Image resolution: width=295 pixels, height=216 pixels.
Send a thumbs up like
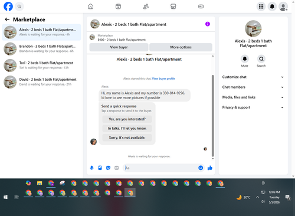coord(210,168)
